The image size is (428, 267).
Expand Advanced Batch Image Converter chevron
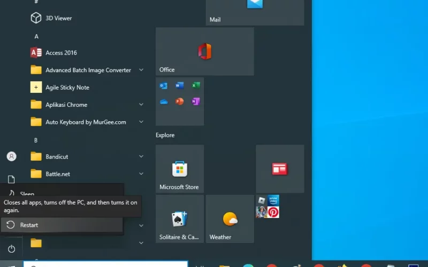(x=141, y=70)
